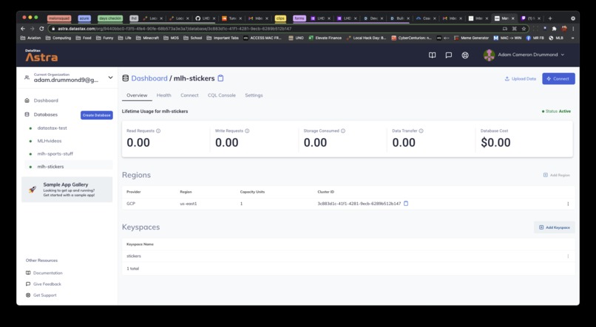Show more bookmarks with the overflow chevron
This screenshot has width=596, height=327.
tap(572, 38)
